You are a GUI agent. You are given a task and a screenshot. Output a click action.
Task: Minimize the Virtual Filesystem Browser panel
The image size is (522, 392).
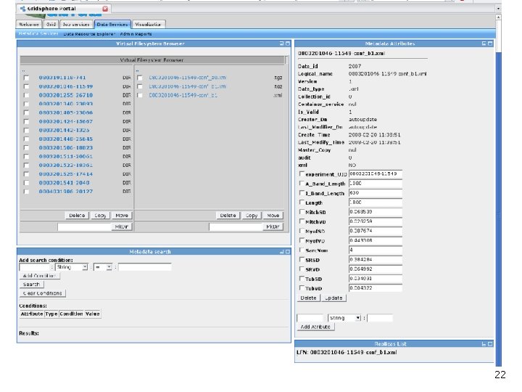click(x=281, y=44)
